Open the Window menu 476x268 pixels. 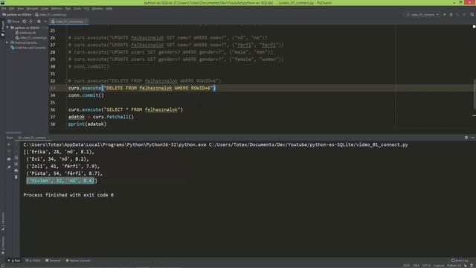(x=97, y=8)
